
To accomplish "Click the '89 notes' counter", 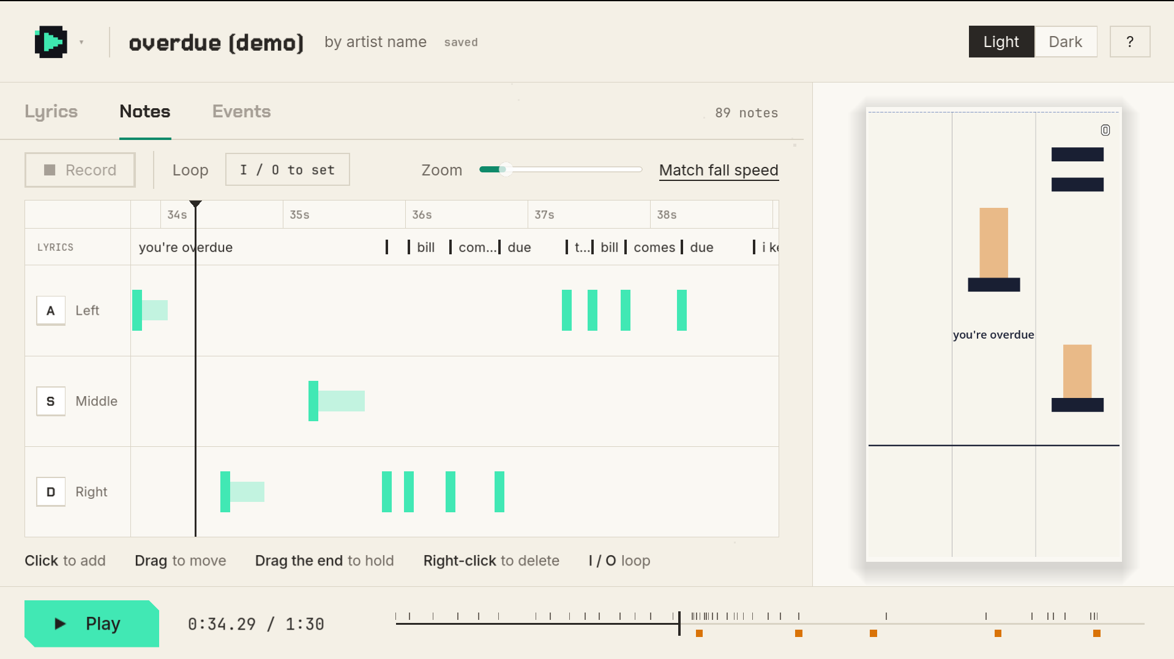I will click(747, 112).
